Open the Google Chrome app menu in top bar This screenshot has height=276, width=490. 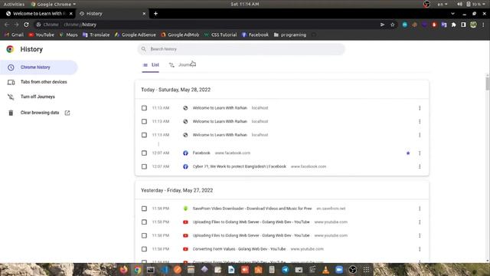click(x=54, y=4)
